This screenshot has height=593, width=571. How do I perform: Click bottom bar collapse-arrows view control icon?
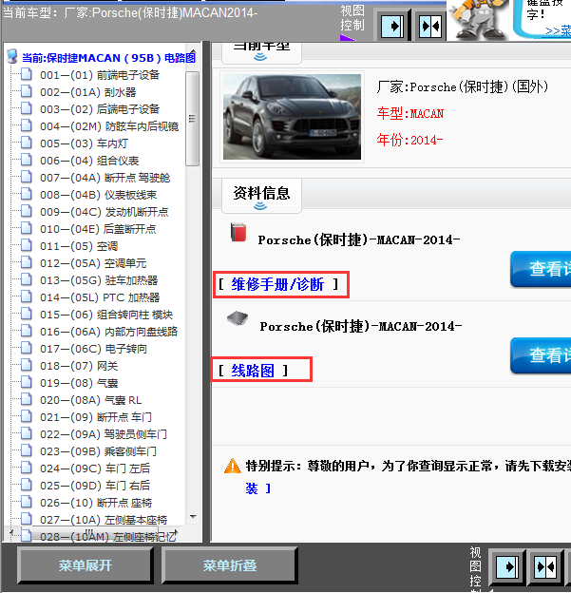(x=545, y=567)
